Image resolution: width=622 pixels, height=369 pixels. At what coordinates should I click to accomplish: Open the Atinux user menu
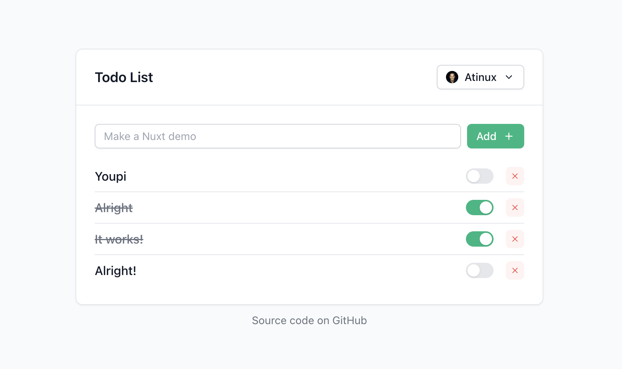(x=480, y=77)
